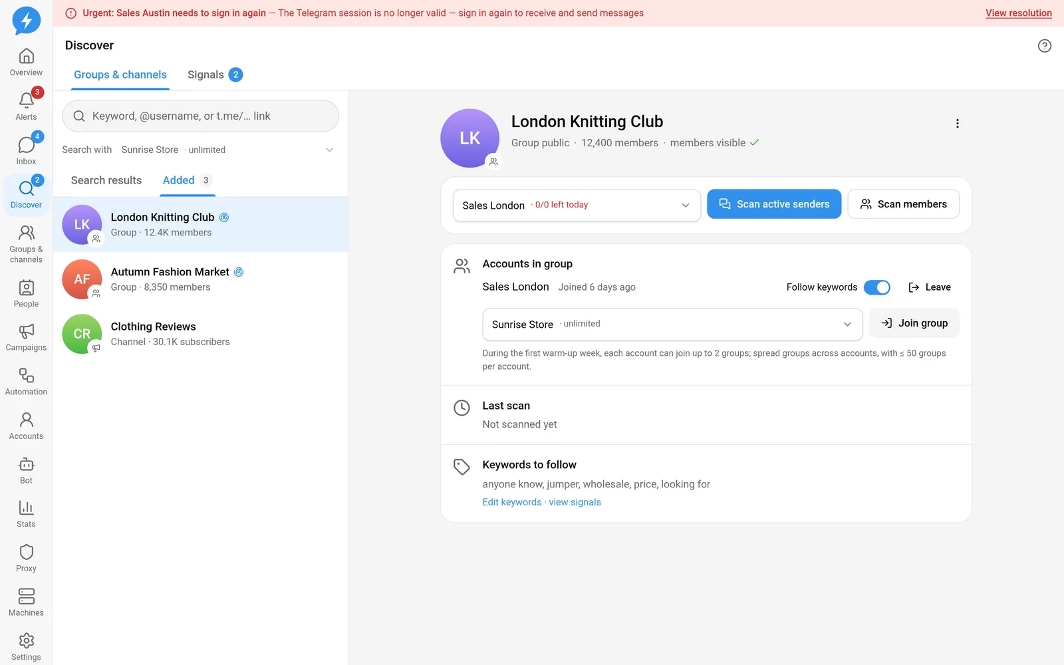This screenshot has width=1064, height=665.
Task: Click the Join group button
Action: pos(914,323)
